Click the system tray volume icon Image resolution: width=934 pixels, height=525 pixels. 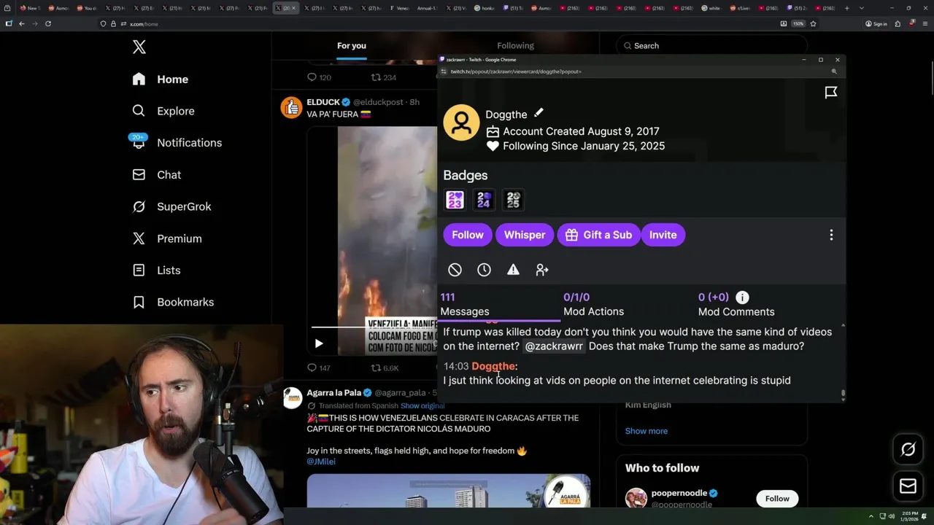click(892, 517)
